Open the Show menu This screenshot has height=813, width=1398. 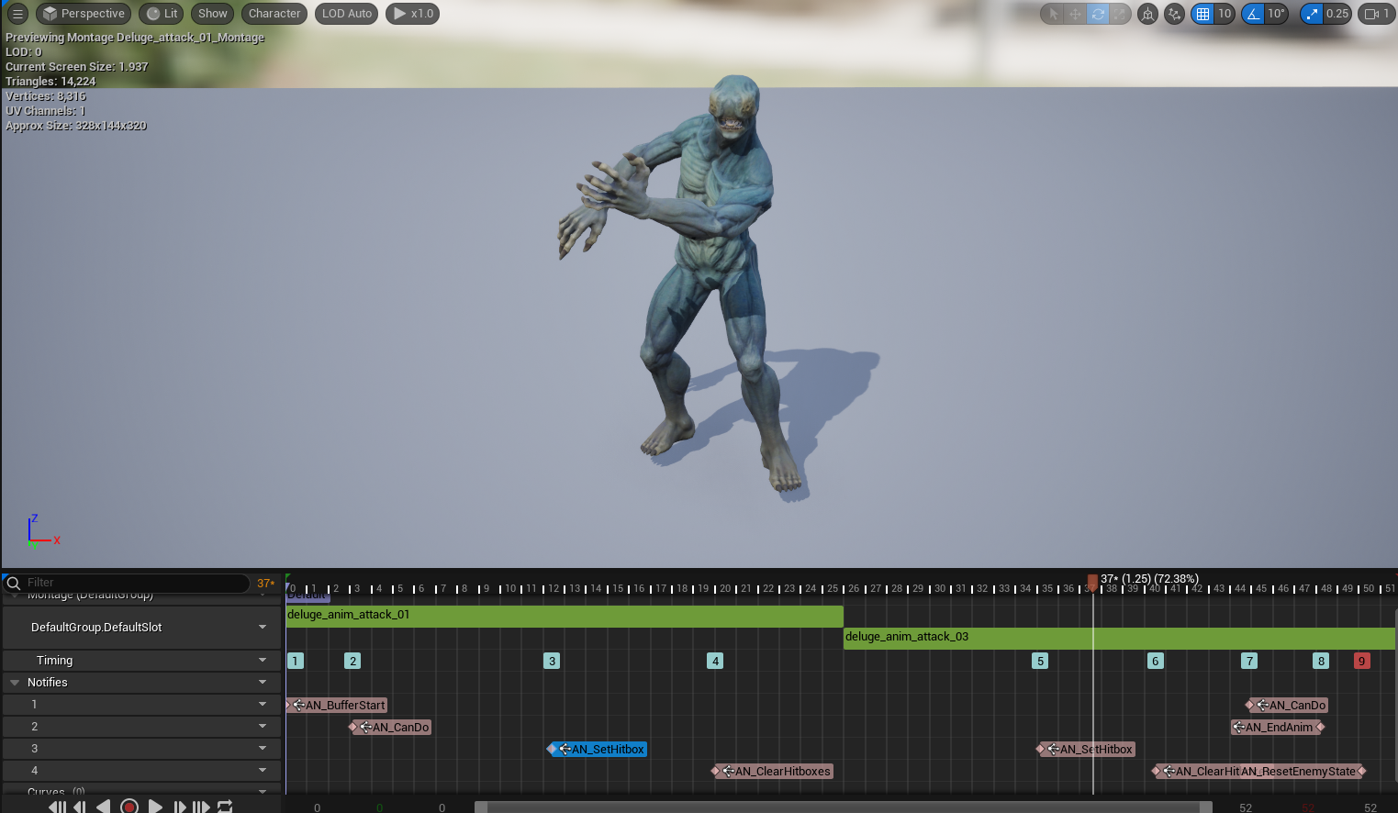tap(213, 14)
